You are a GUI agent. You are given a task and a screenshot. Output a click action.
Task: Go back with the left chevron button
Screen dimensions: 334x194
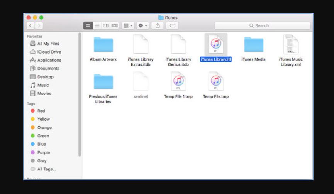click(31, 25)
